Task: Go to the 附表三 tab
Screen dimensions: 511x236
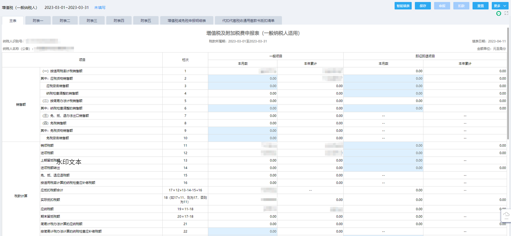Action: (92, 20)
